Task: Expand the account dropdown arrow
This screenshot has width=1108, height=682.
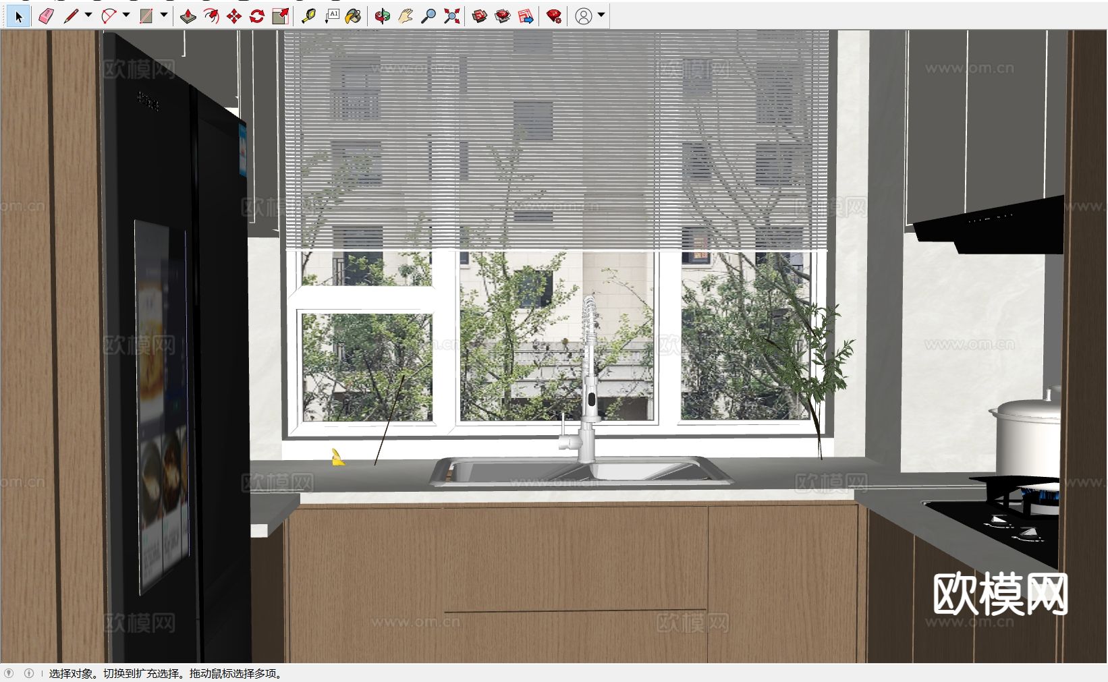Action: [x=601, y=15]
